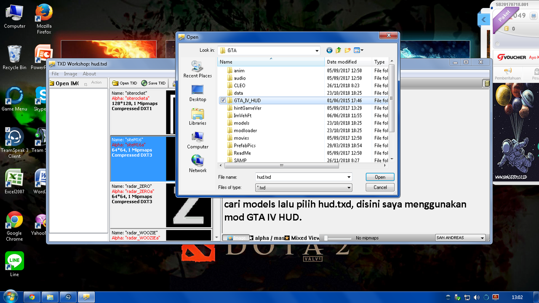Open the About menu in TXD Workshop
This screenshot has height=303, width=539.
[89, 74]
